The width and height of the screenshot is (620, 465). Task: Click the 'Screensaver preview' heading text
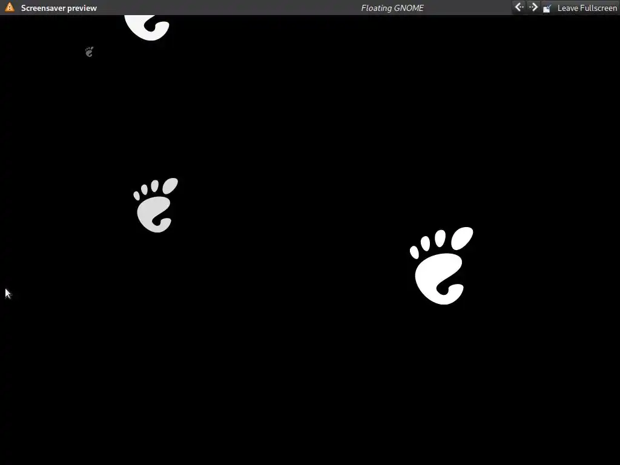click(59, 8)
